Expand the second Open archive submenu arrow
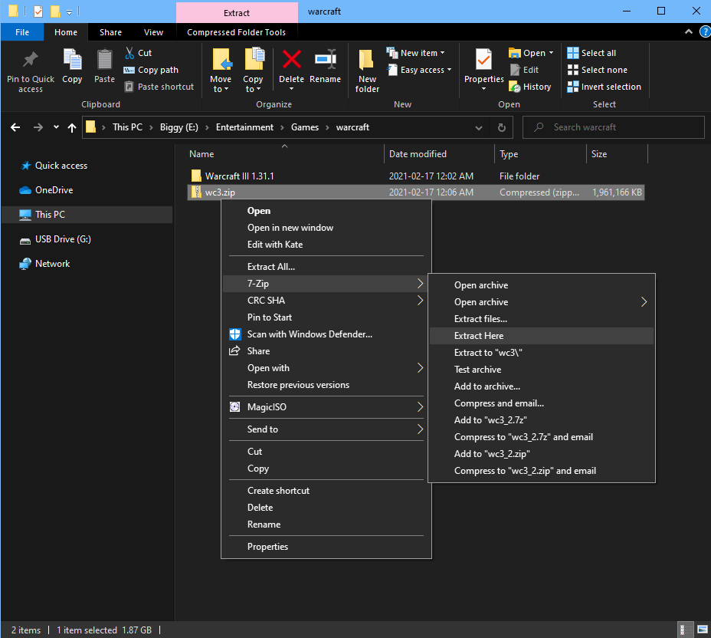Viewport: 711px width, 638px height. [644, 302]
